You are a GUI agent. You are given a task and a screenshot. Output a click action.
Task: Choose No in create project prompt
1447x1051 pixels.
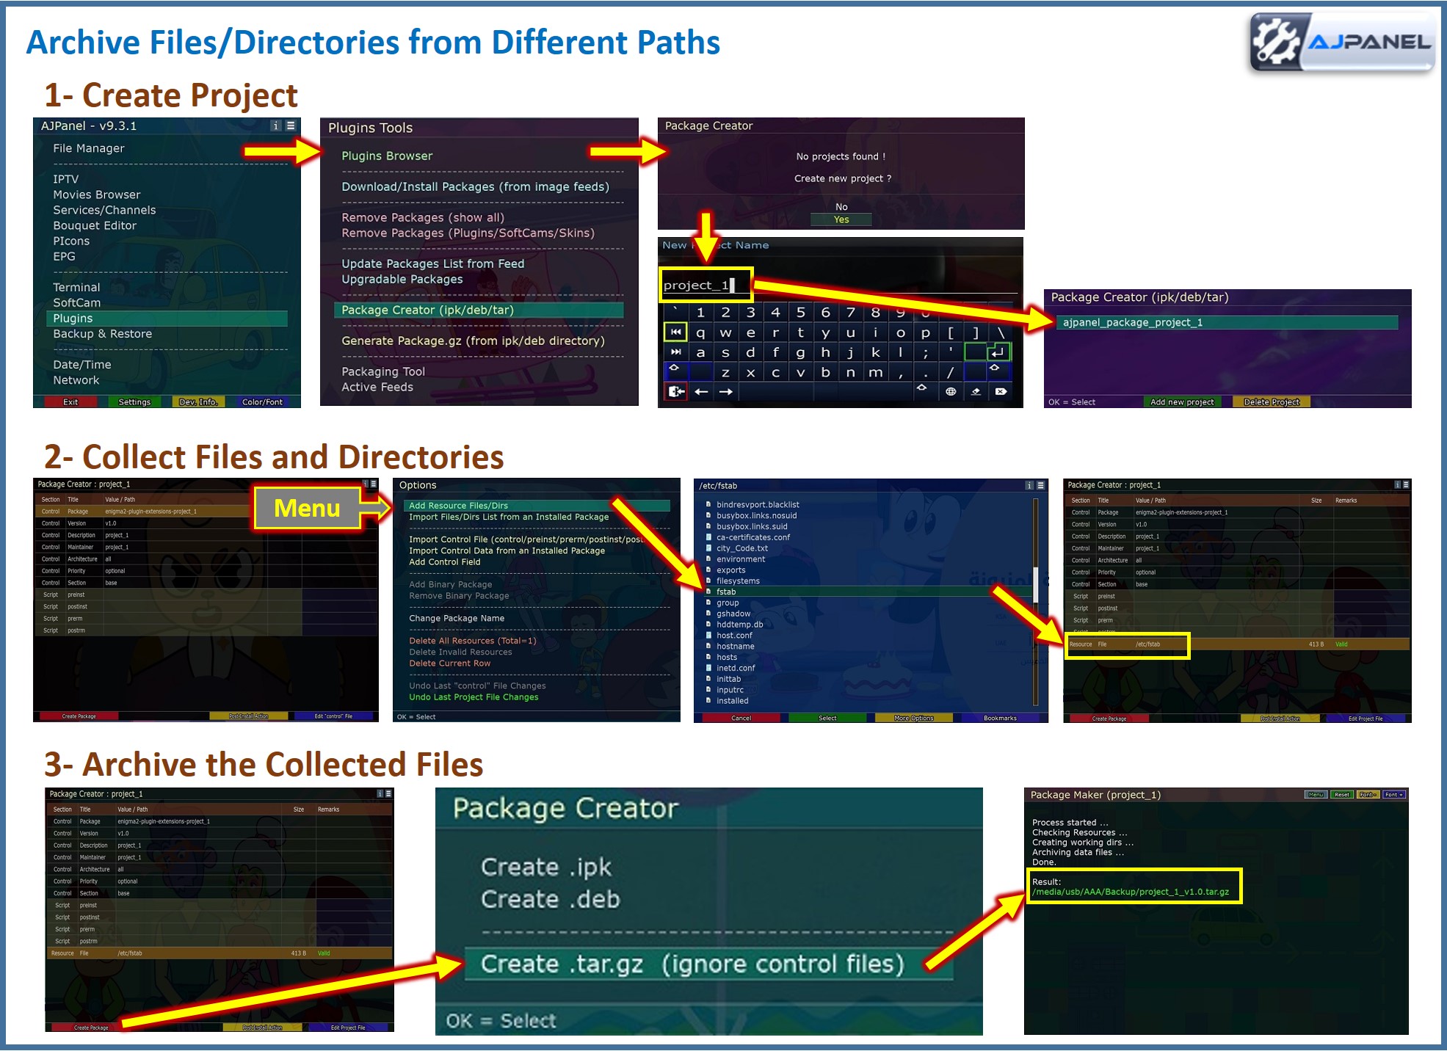click(841, 207)
